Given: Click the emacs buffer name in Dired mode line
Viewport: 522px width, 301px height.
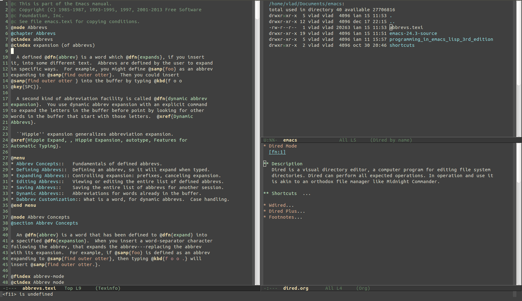Looking at the screenshot, I should point(290,140).
